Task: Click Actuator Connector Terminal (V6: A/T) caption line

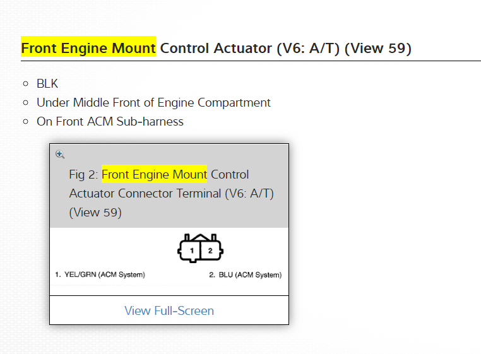Action: pyautogui.click(x=171, y=193)
